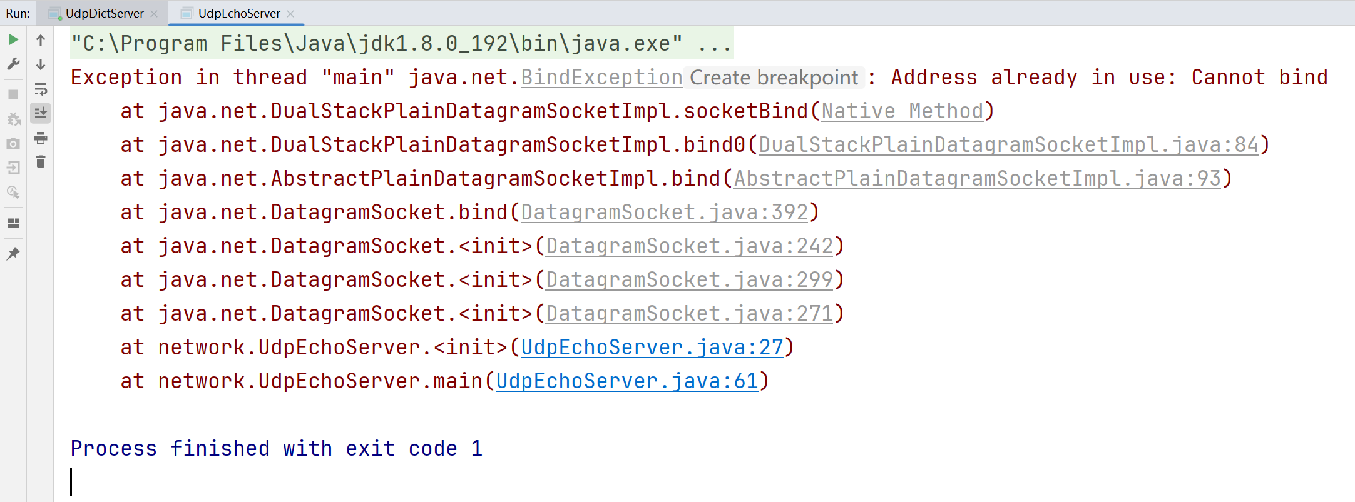Click the Exit icon below the camera
1355x502 pixels.
pyautogui.click(x=13, y=168)
